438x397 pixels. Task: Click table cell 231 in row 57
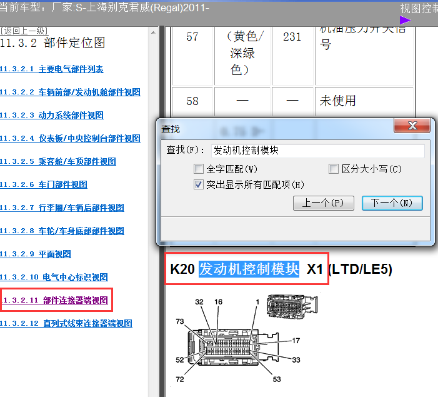point(292,37)
